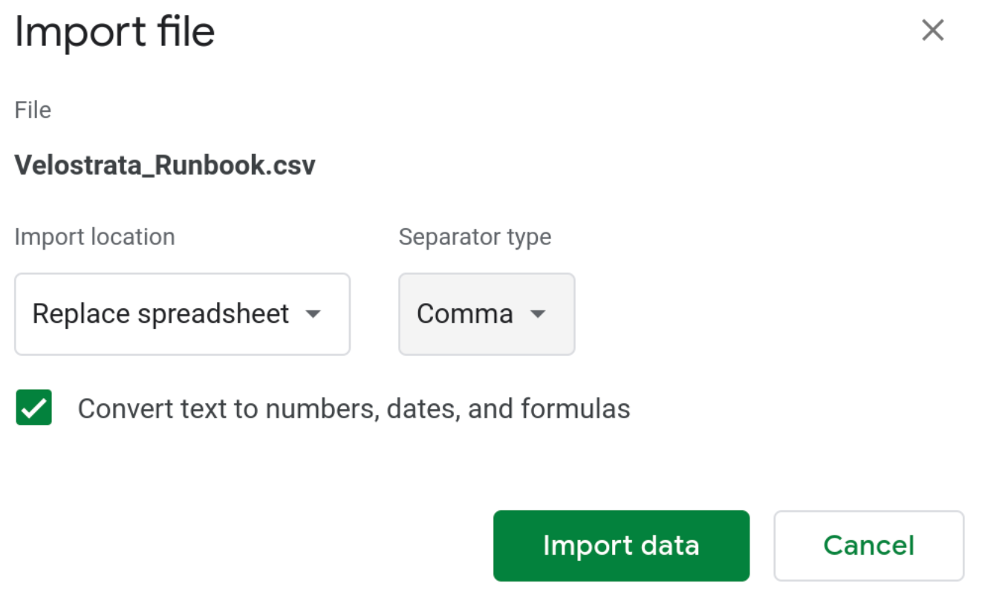Click the Import location label

[95, 237]
